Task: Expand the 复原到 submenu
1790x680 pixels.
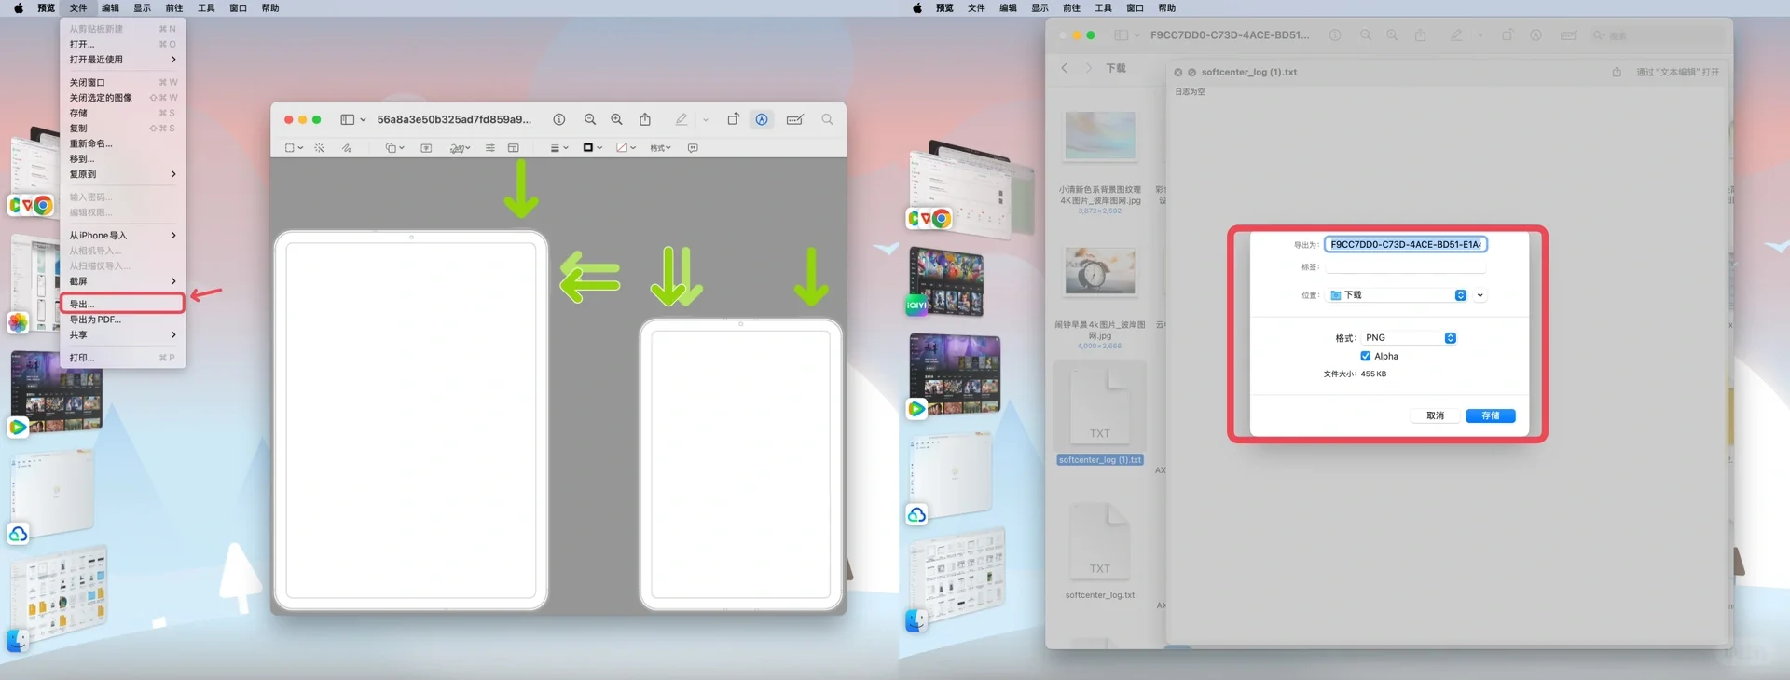Action: pyautogui.click(x=123, y=174)
